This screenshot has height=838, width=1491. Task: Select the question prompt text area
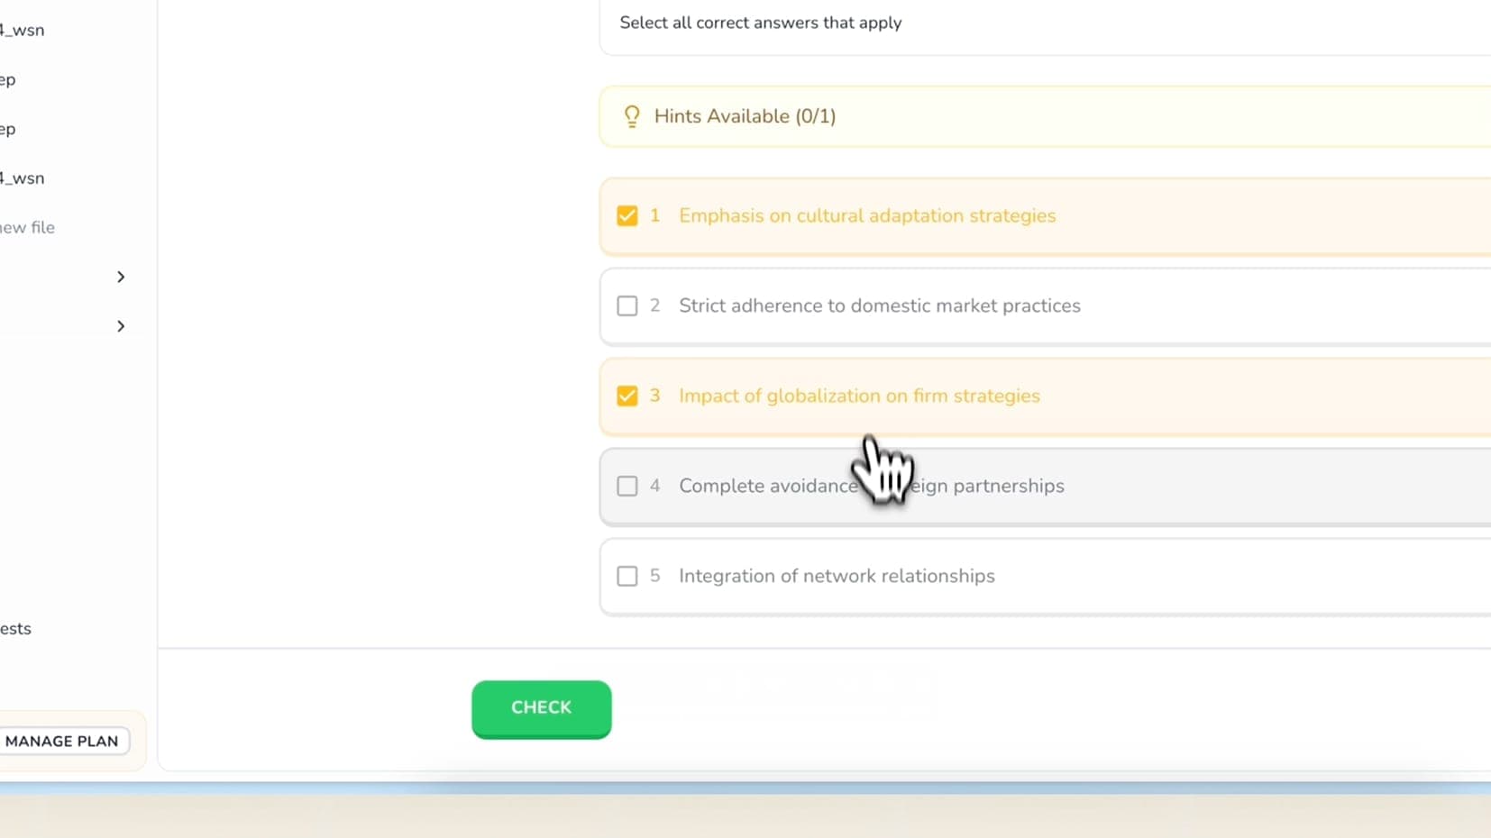(760, 23)
